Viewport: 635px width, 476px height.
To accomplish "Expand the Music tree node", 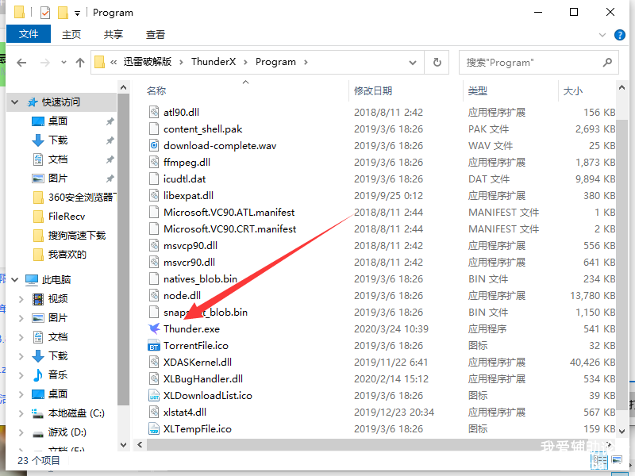I will coord(21,374).
